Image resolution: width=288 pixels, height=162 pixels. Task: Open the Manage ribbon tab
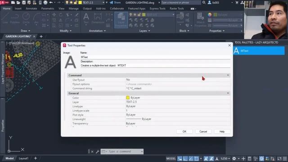73,9
